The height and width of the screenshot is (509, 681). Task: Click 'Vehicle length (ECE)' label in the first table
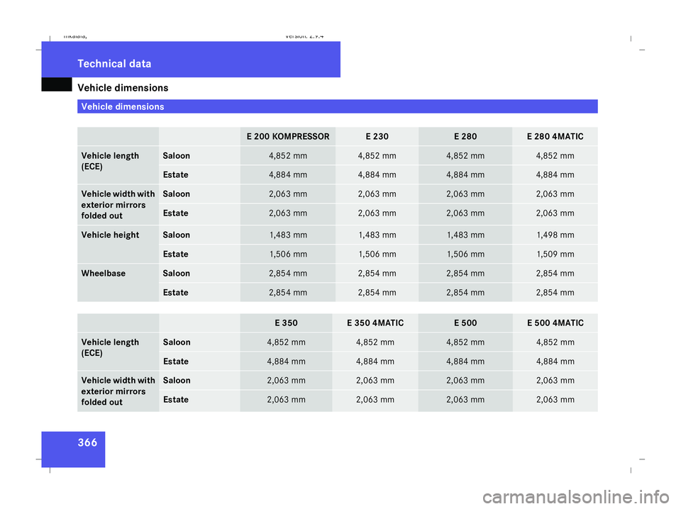(110, 161)
